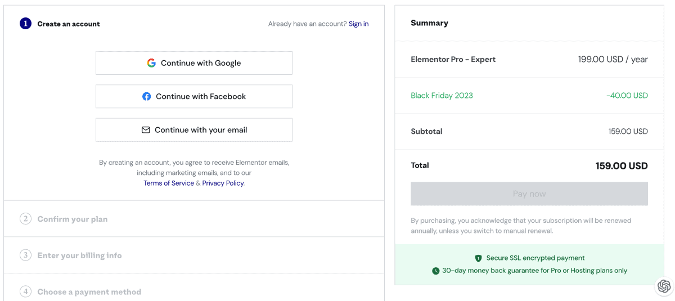This screenshot has height=301, width=675.
Task: Click the Facebook logo icon
Action: click(x=146, y=96)
